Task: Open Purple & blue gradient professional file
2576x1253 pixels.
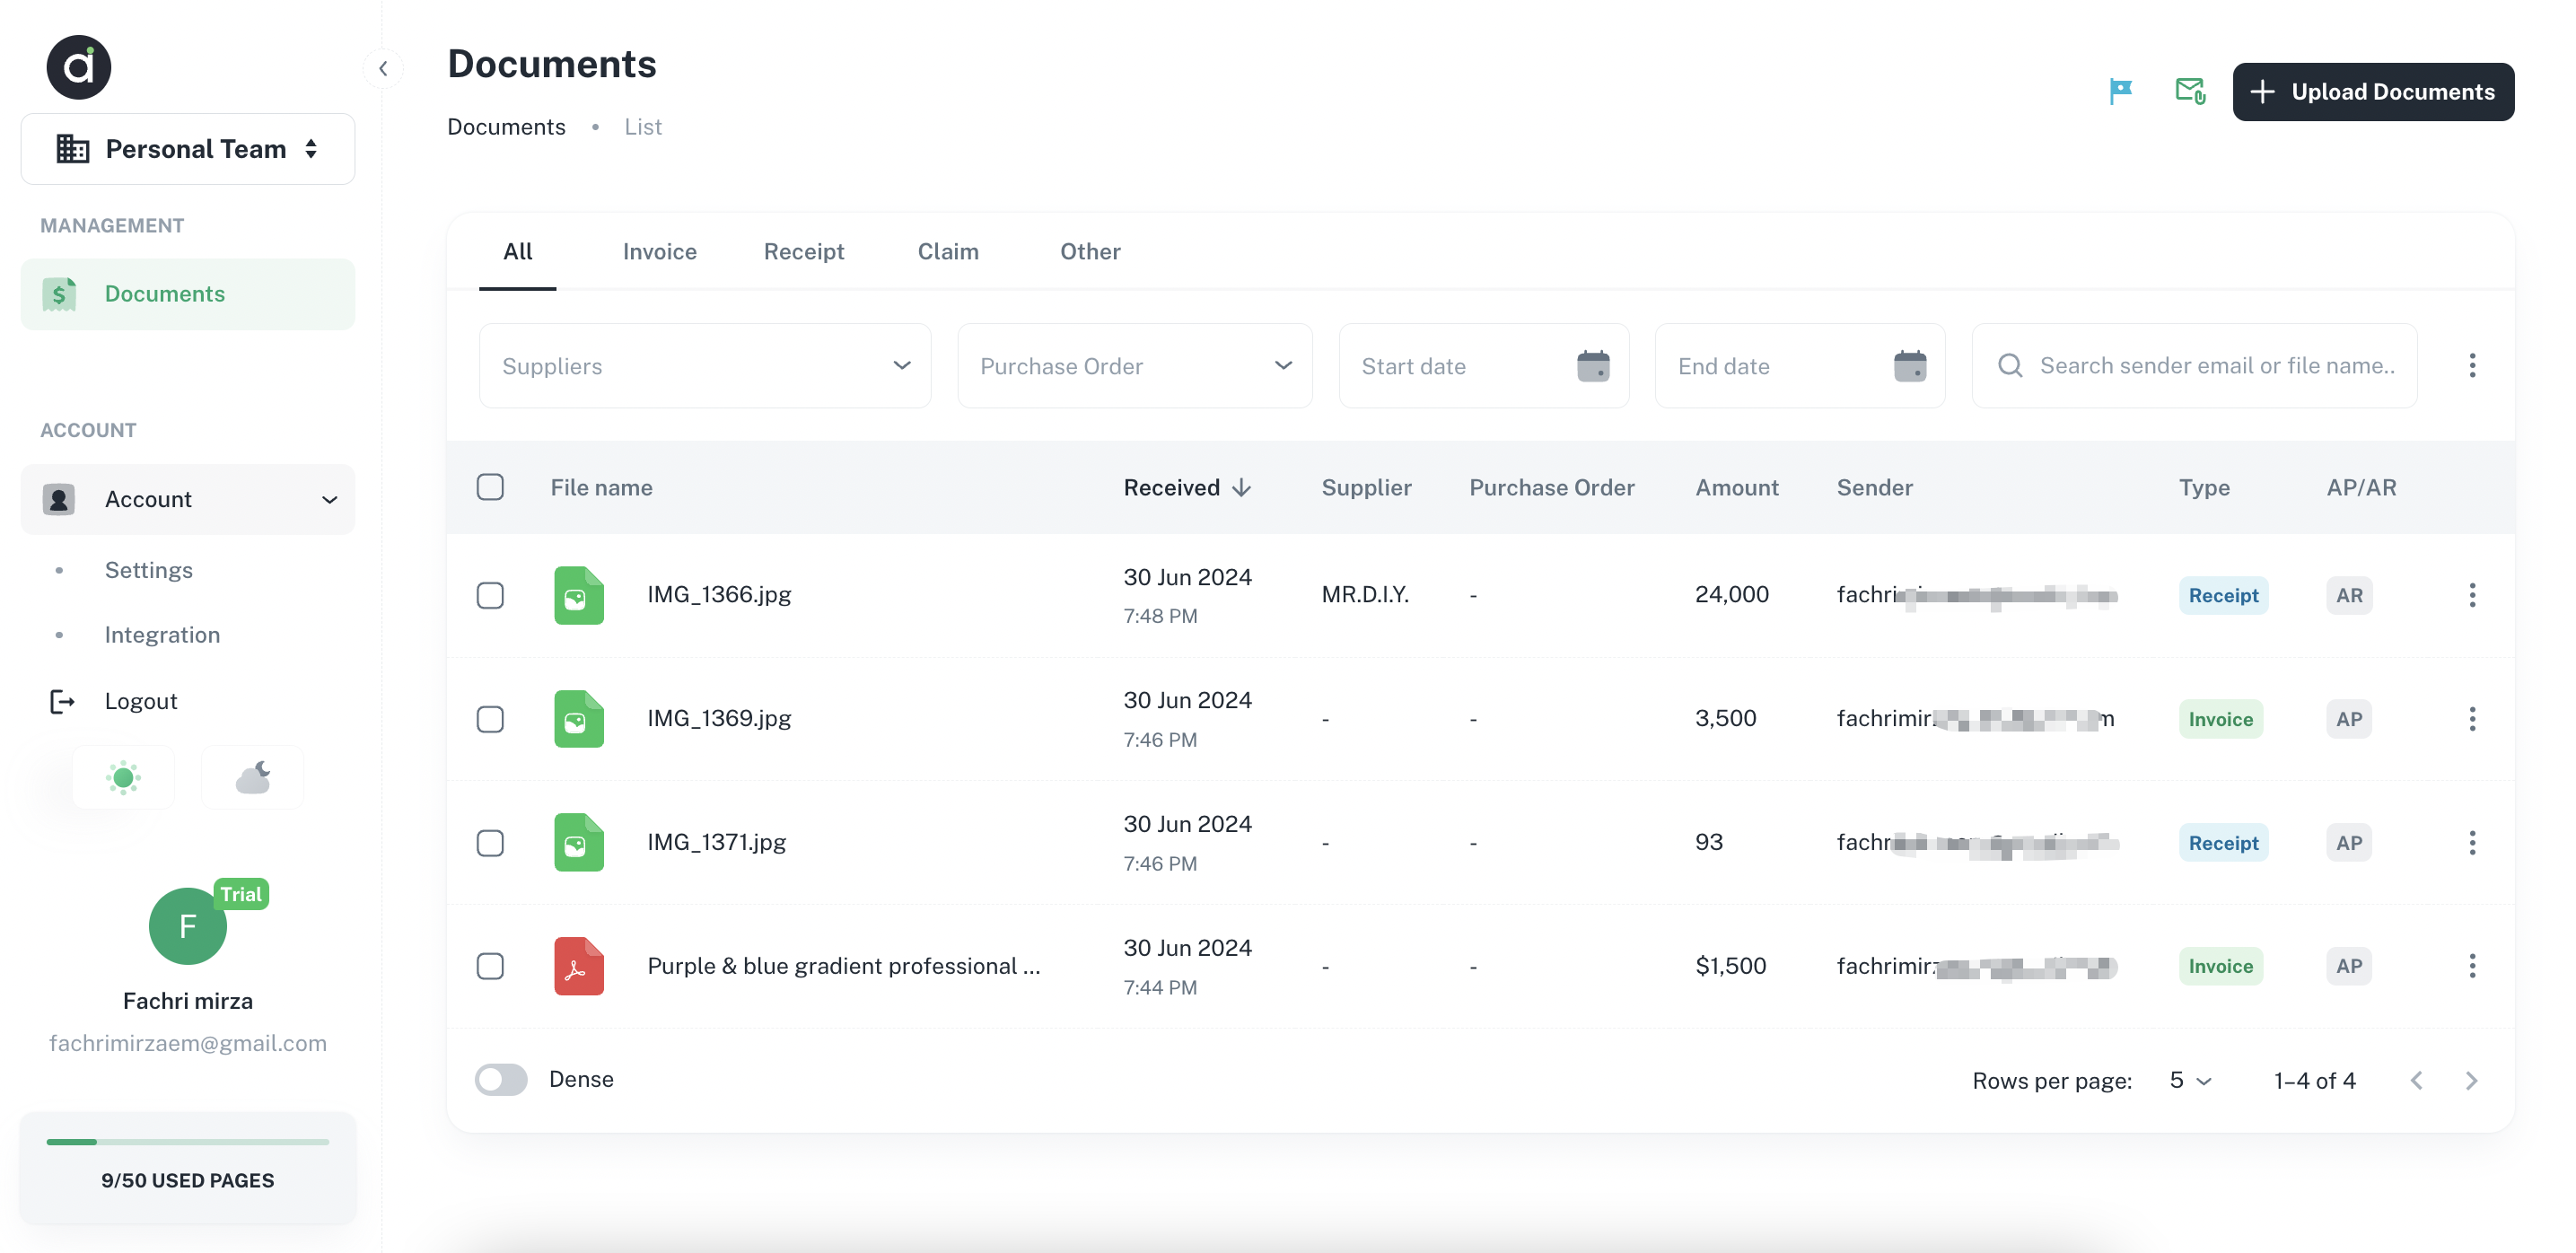Action: click(844, 965)
